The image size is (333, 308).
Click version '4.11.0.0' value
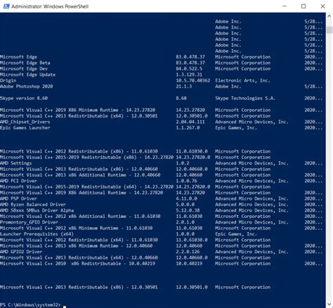click(x=186, y=198)
